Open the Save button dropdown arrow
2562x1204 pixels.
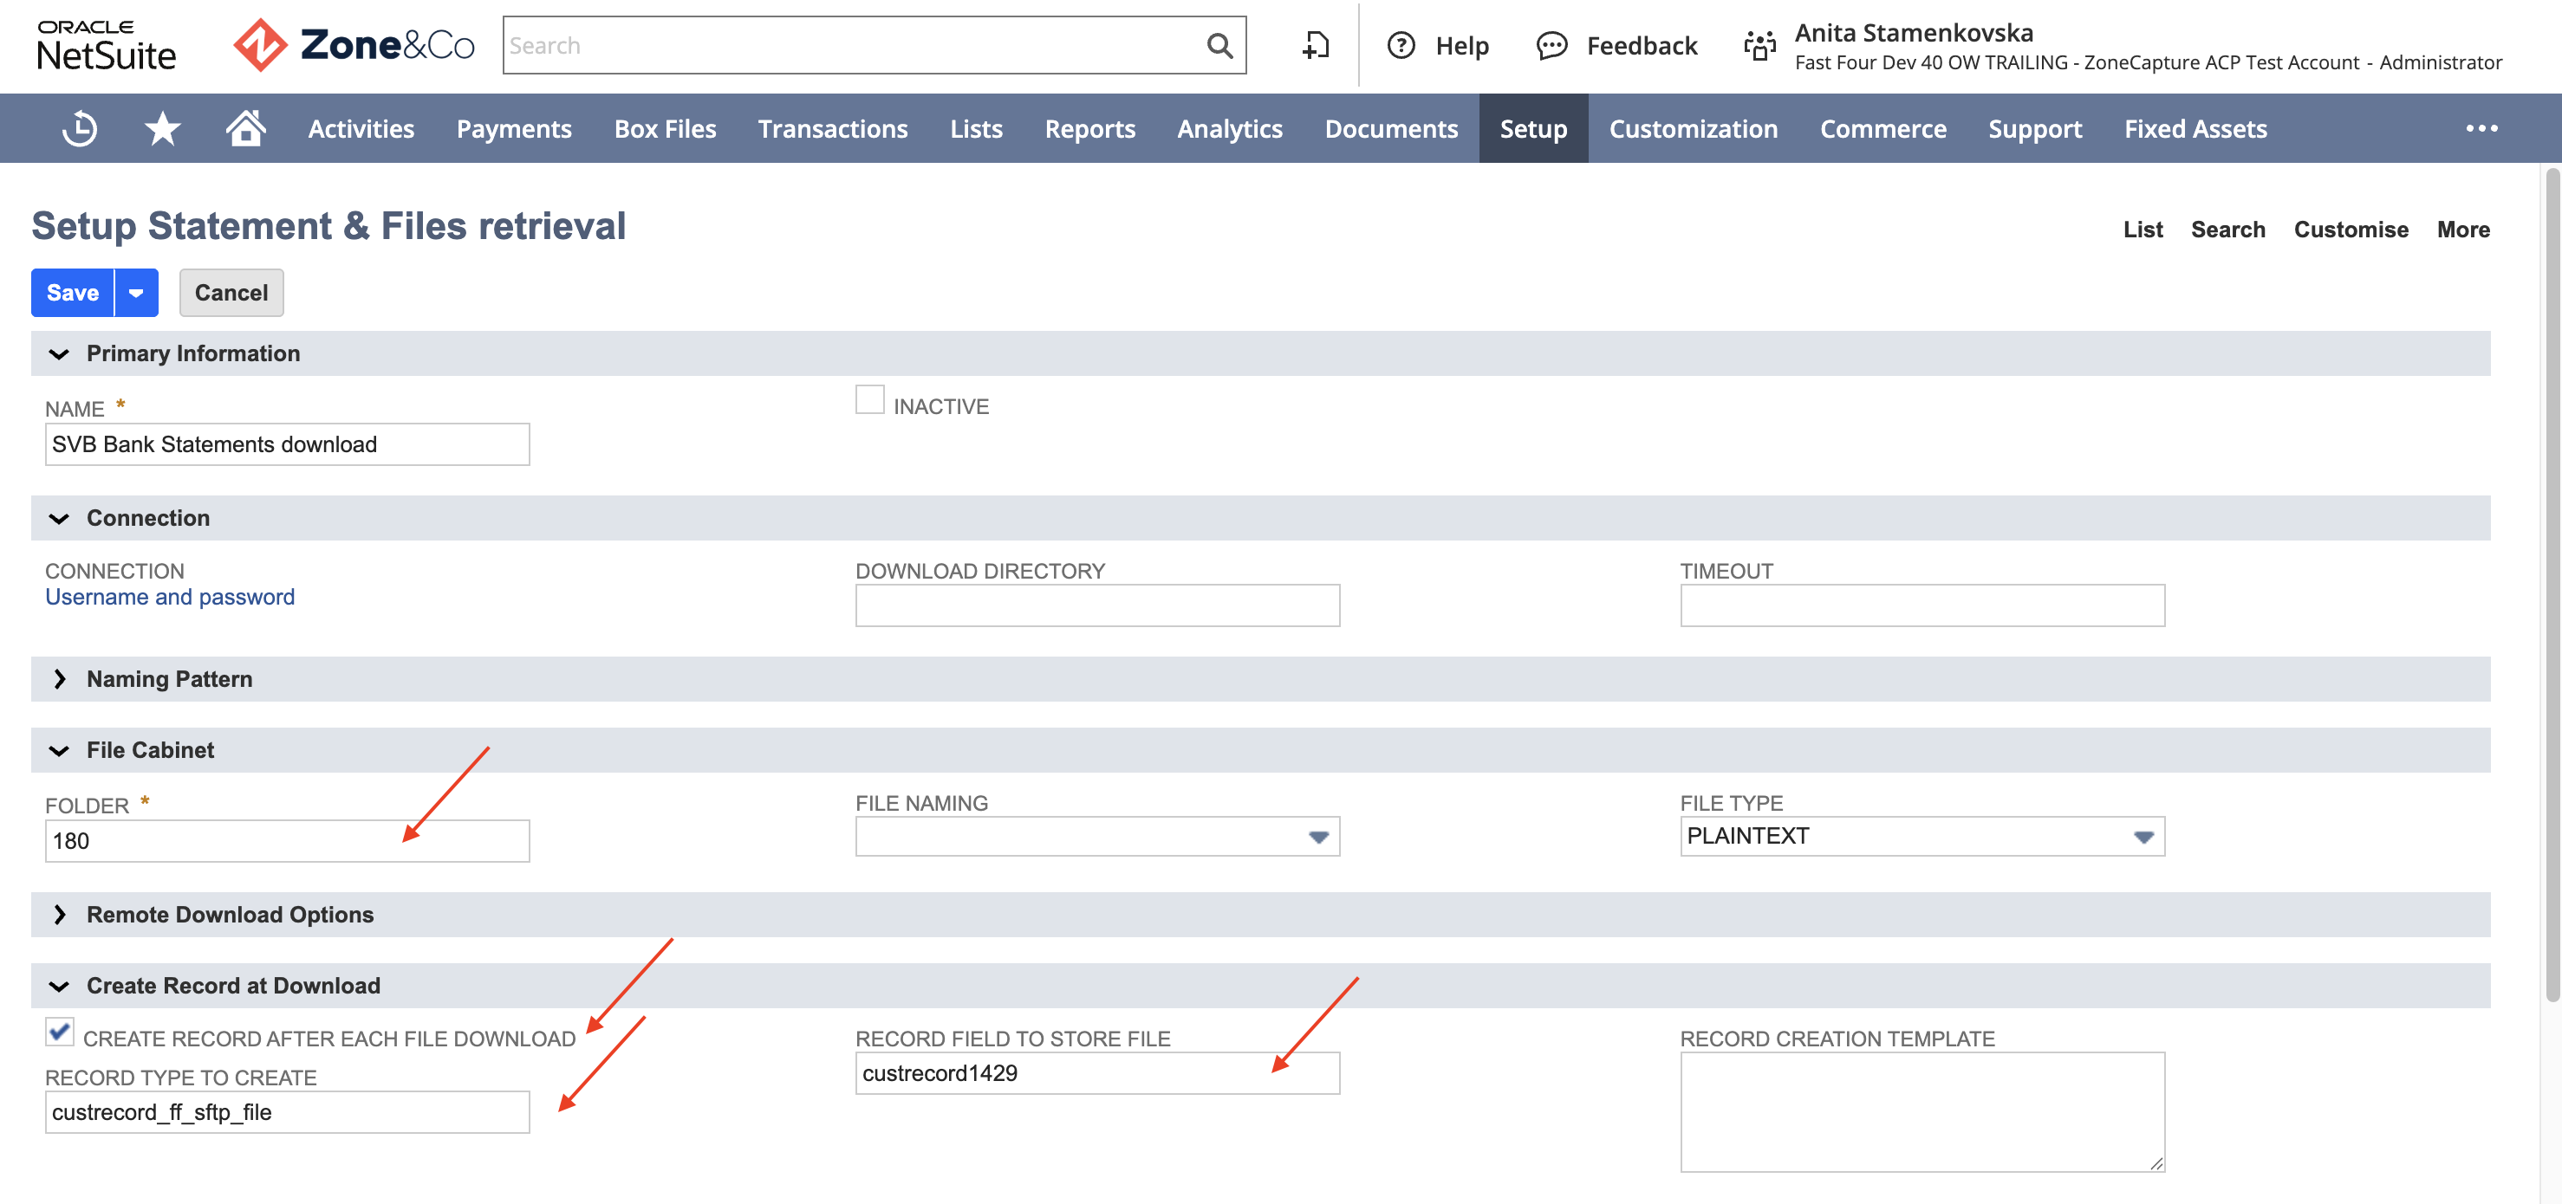pos(136,292)
